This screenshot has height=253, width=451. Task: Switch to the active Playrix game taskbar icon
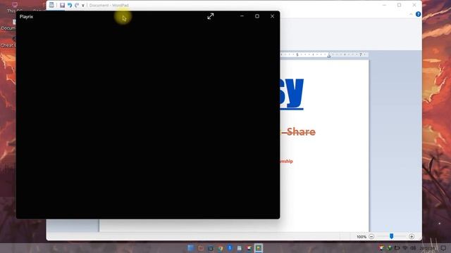259,248
